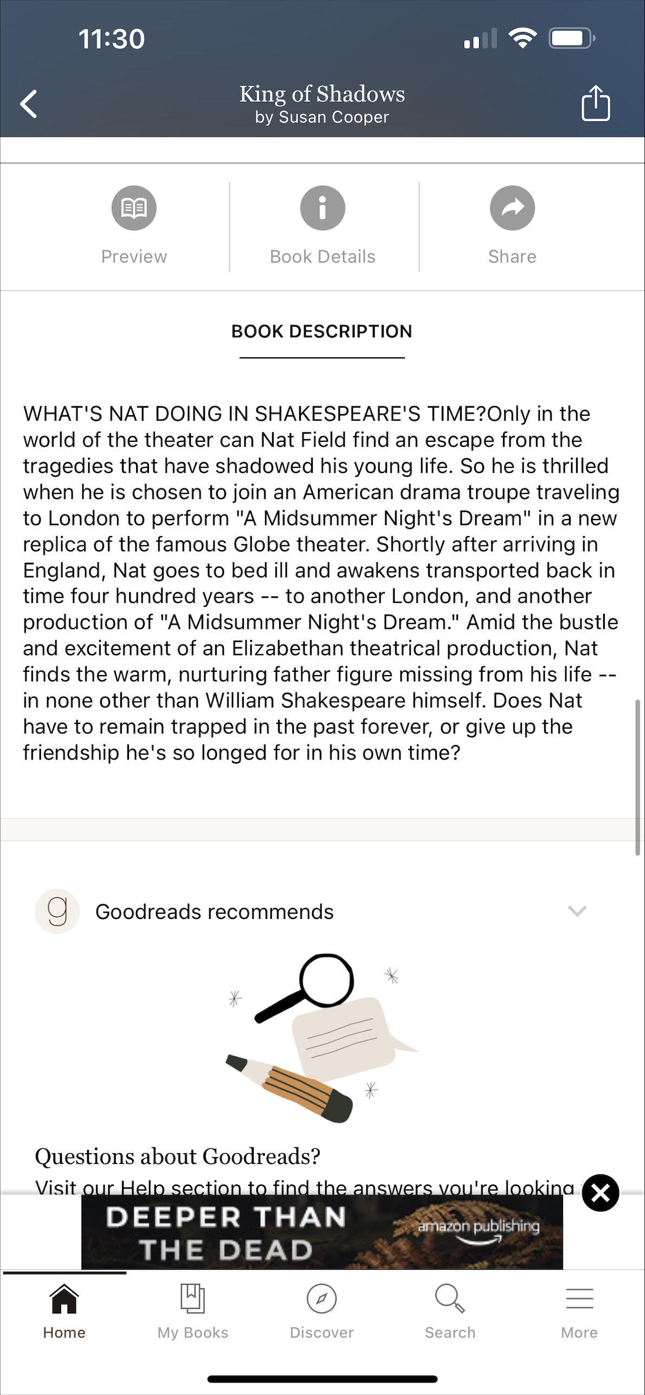Go to the Home tab
Screen dimensions: 645x1395
[x=64, y=1309]
